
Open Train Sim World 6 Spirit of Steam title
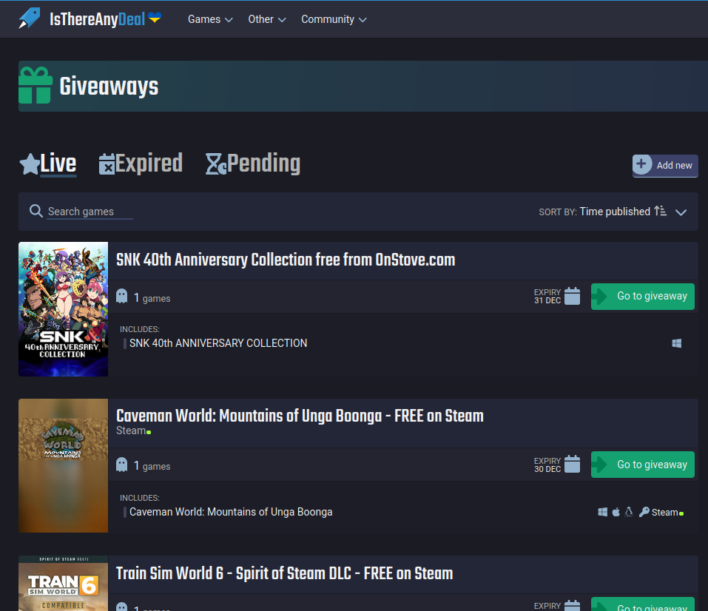(x=285, y=573)
